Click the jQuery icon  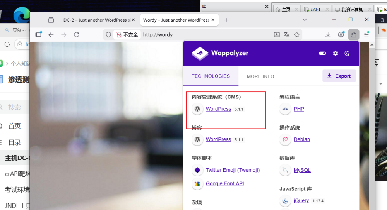285,201
